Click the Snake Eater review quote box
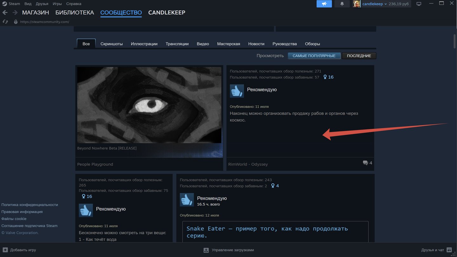 (x=275, y=232)
